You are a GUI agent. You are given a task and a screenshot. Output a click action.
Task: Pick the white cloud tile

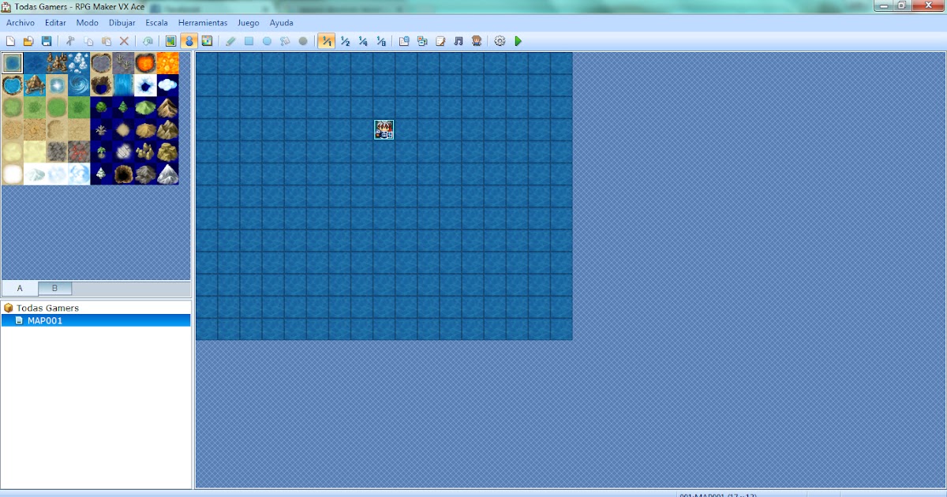[167, 85]
